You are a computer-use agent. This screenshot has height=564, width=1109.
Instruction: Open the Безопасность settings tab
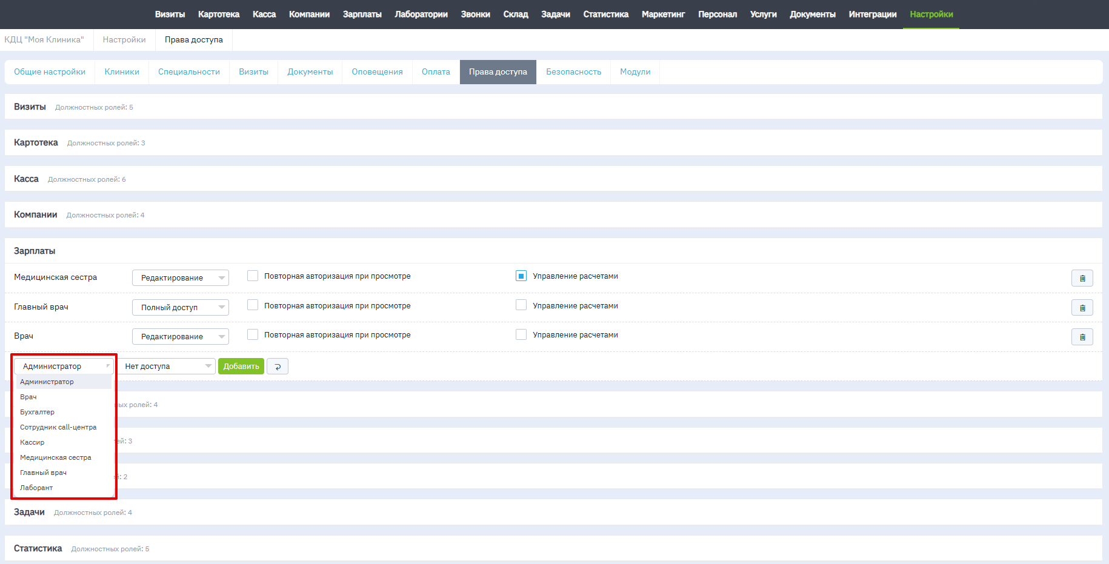click(x=573, y=72)
